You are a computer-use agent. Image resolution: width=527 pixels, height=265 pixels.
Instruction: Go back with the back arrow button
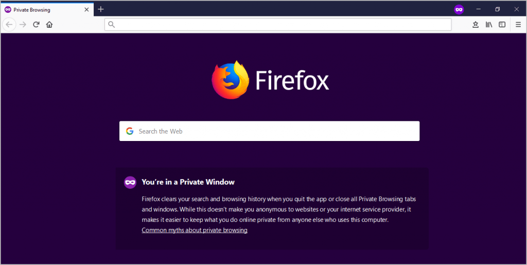[x=9, y=25]
